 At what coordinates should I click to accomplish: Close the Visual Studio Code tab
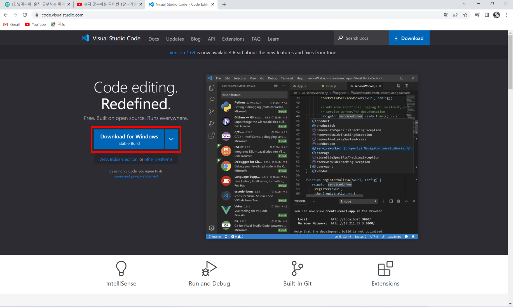(213, 4)
